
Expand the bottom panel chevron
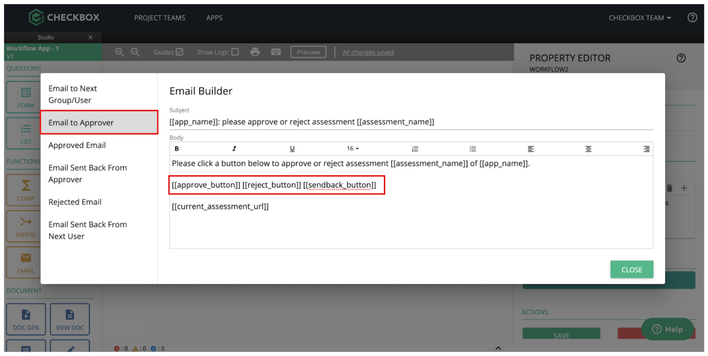pos(498,348)
